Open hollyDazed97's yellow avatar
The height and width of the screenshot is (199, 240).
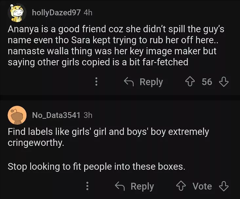point(17,13)
